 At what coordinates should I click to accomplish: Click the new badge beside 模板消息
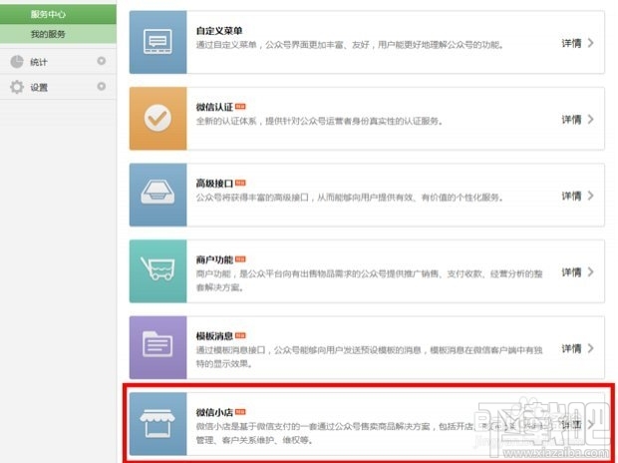pyautogui.click(x=240, y=335)
